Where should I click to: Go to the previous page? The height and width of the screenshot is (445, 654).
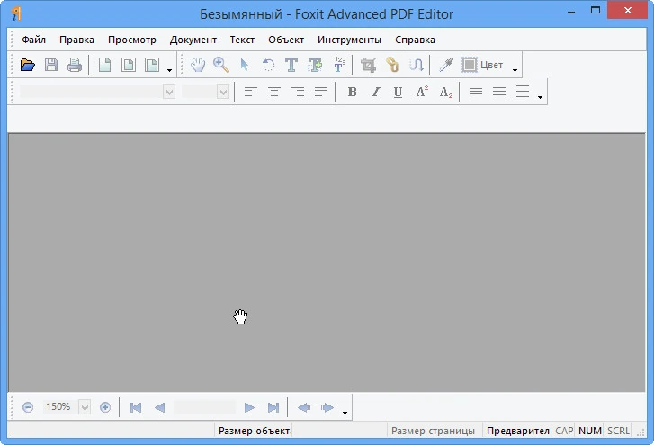[x=159, y=407]
